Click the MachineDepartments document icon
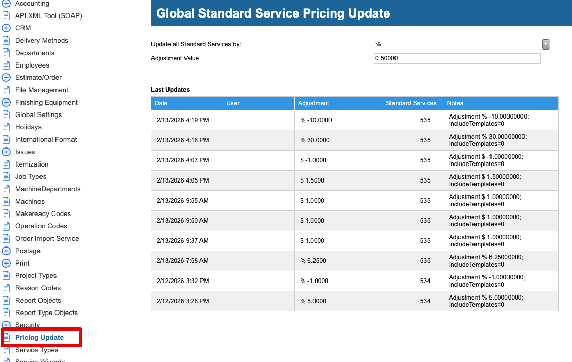The image size is (572, 362). pos(6,189)
